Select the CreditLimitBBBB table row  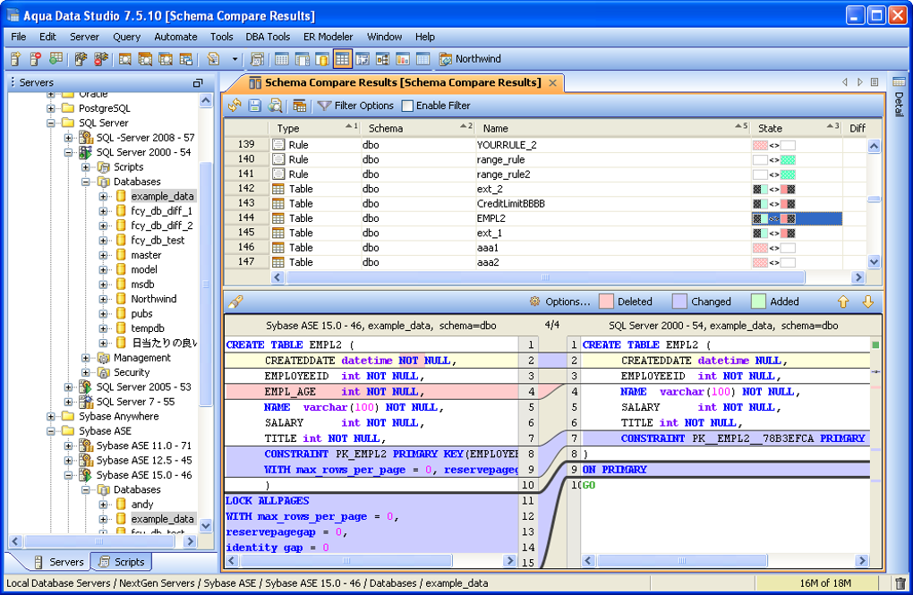pos(511,203)
